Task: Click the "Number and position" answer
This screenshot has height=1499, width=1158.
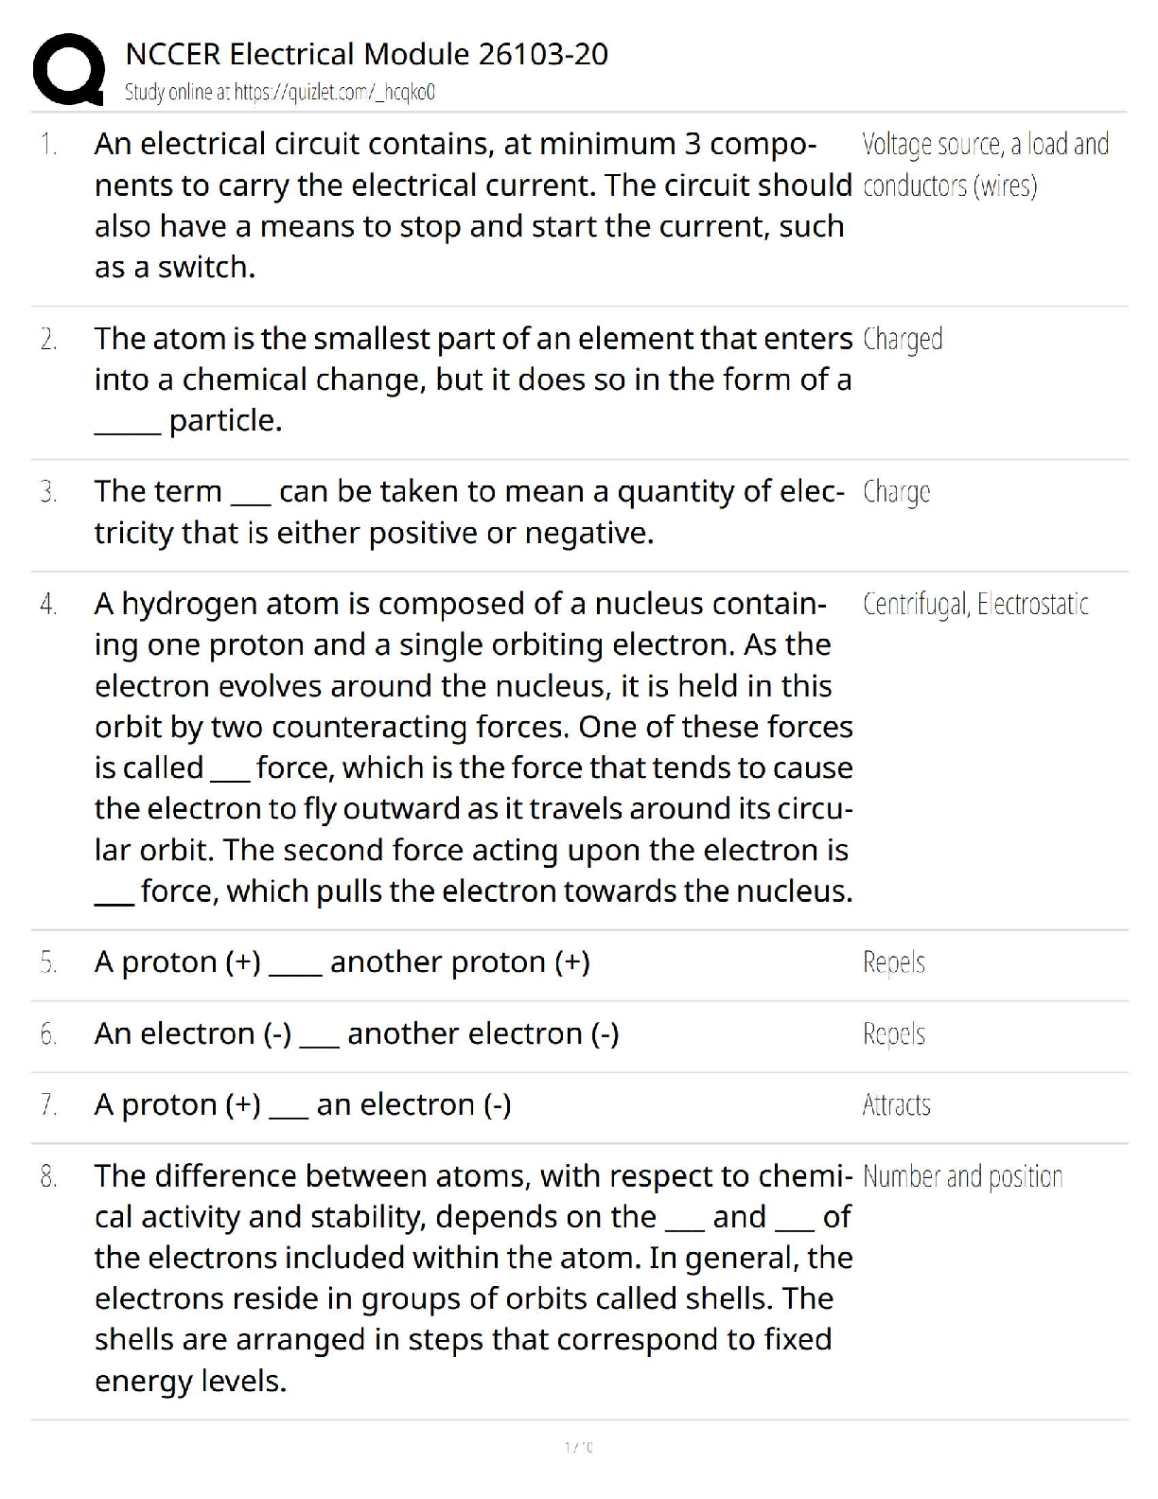Action: [x=963, y=1176]
